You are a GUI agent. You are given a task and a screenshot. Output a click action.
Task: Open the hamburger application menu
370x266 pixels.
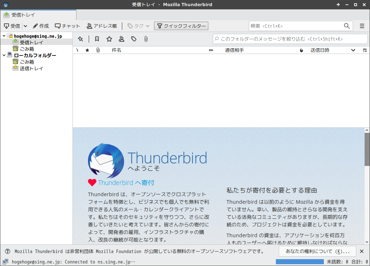(362, 26)
